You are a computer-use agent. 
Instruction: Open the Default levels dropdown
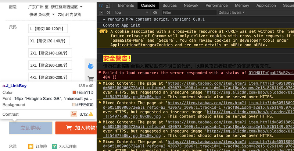232,13
